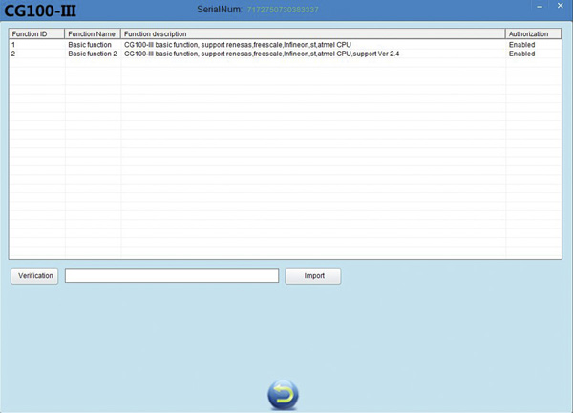The width and height of the screenshot is (573, 413).
Task: Click the Function description column header
Action: pos(313,34)
